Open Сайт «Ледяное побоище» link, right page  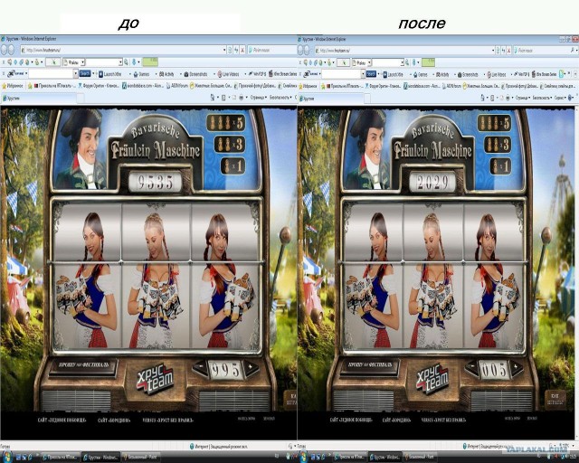pyautogui.click(x=351, y=420)
